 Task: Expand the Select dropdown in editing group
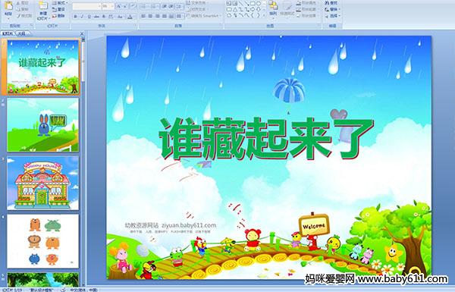tap(332, 16)
